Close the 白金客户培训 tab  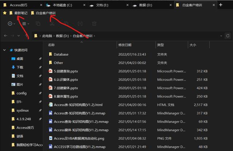[214, 5]
